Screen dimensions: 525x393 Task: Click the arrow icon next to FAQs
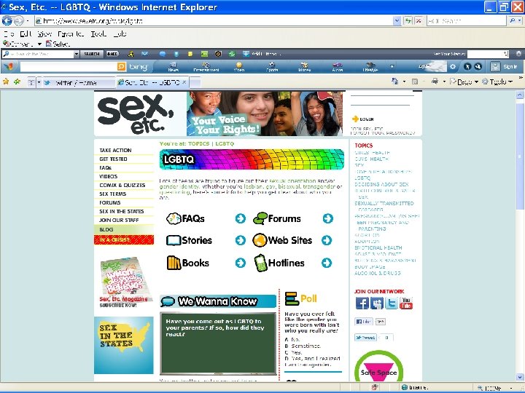(240, 218)
